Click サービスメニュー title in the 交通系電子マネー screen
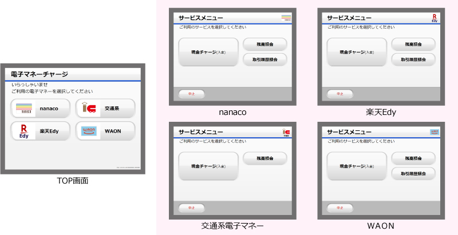The width and height of the screenshot is (458, 235). 201,132
